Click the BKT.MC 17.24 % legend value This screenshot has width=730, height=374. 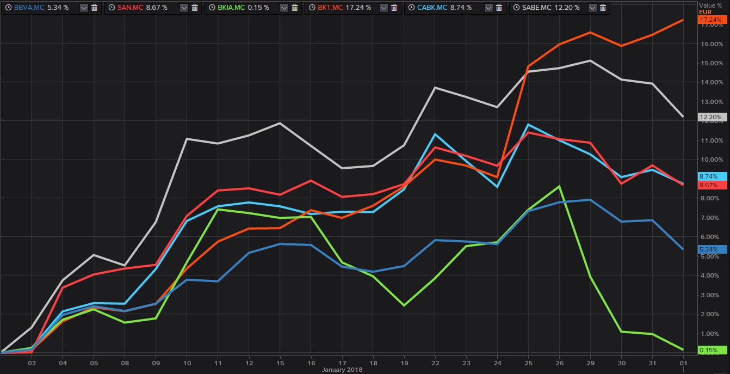tap(358, 8)
